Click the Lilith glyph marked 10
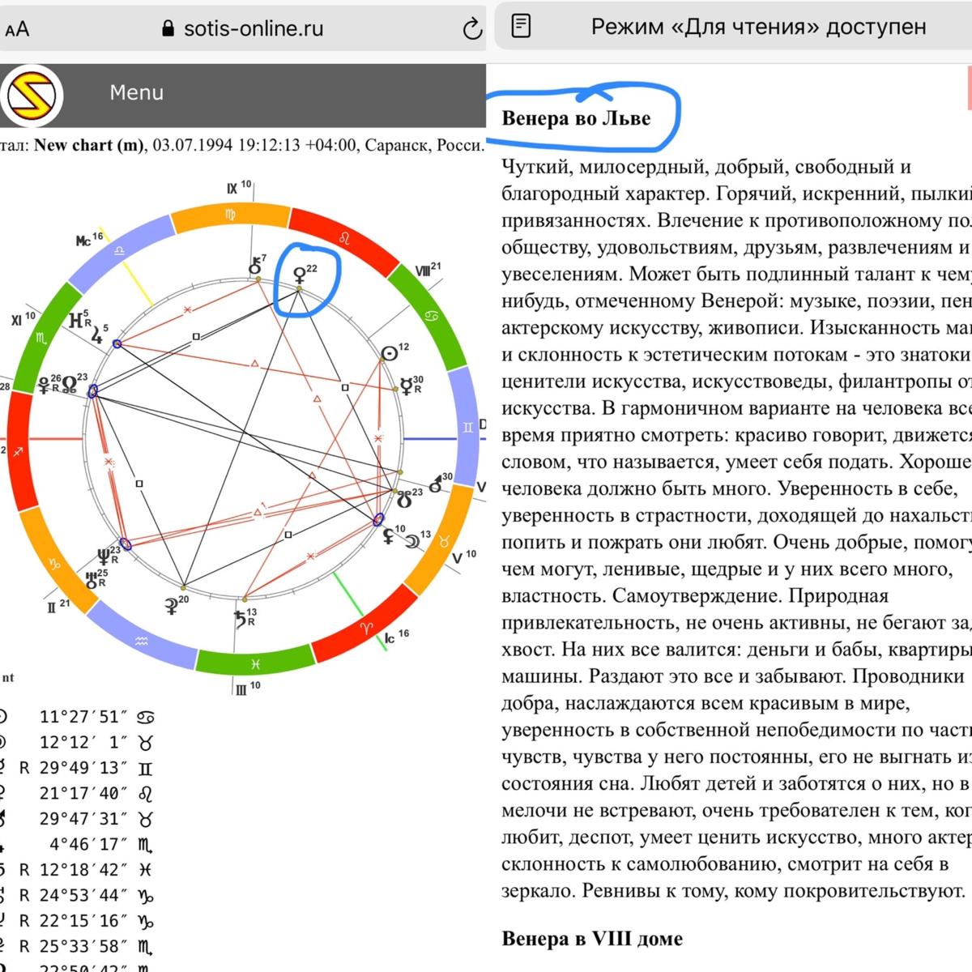This screenshot has height=972, width=972. (x=389, y=536)
